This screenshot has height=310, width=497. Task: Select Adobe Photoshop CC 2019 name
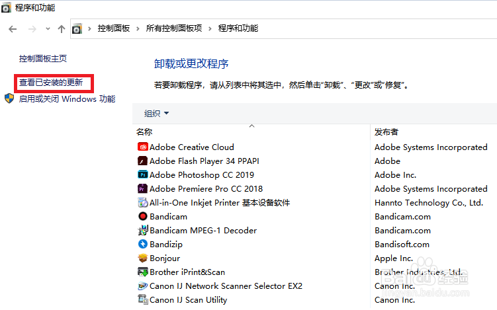(x=202, y=175)
